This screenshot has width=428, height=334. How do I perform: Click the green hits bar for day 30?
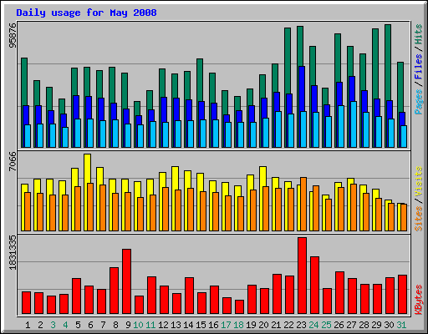pyautogui.click(x=388, y=63)
